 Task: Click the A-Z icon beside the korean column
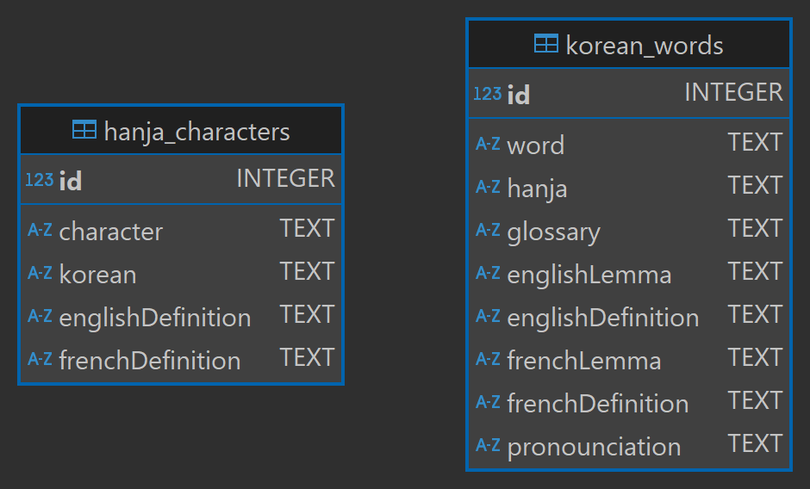tap(40, 274)
